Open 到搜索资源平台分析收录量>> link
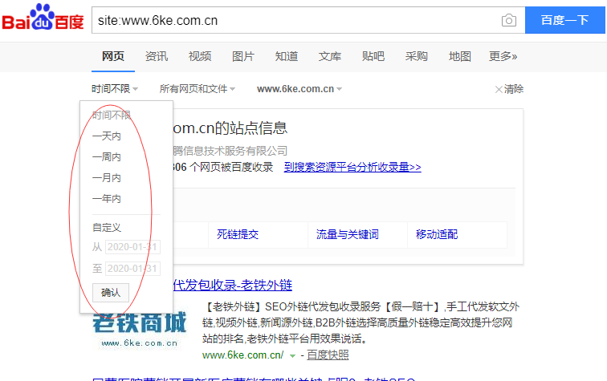Screen dimensions: 607x381 352,167
